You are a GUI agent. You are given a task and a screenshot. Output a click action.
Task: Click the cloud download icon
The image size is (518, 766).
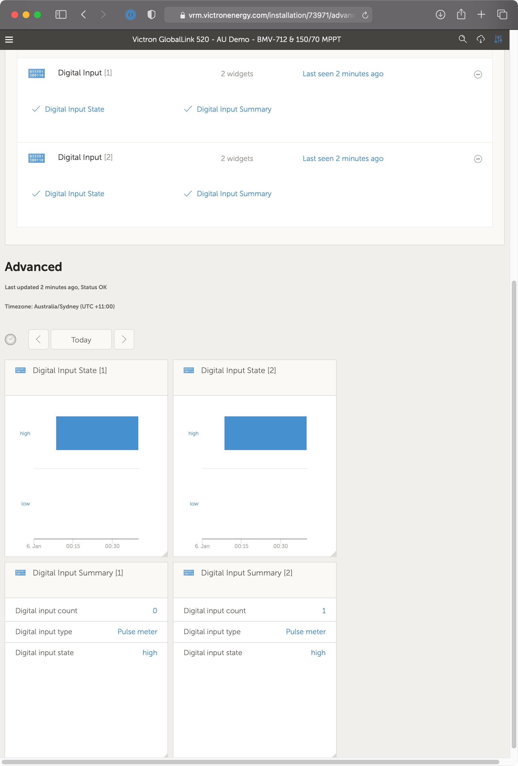[480, 39]
